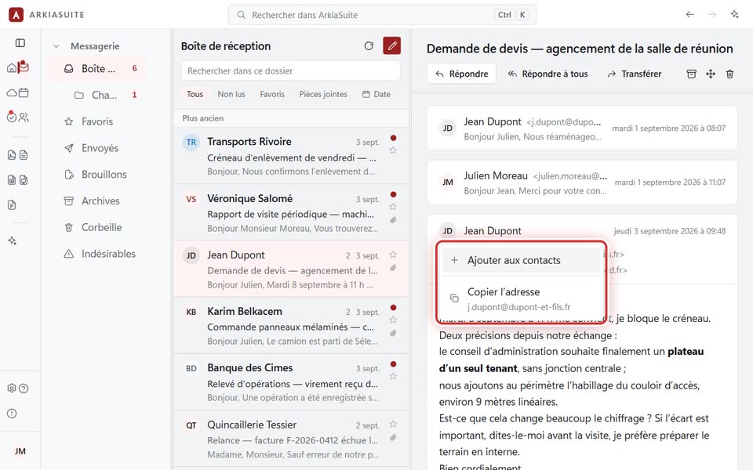The width and height of the screenshot is (753, 470).
Task: Star the Transports Rivoire message
Action: click(393, 150)
